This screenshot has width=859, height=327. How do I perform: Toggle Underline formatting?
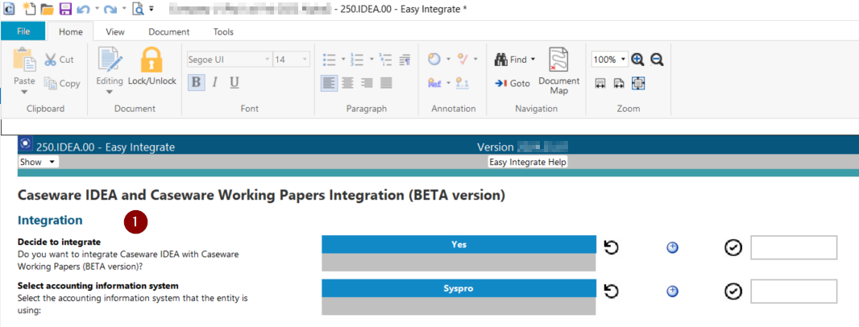tap(234, 82)
